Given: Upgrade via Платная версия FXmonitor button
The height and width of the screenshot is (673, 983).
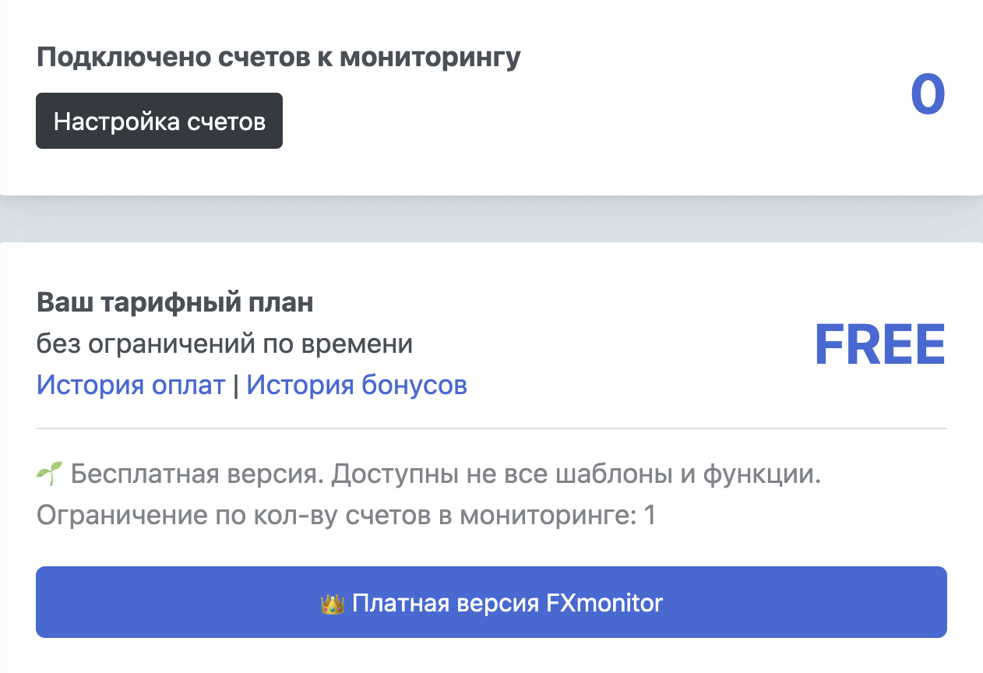Looking at the screenshot, I should point(491,602).
